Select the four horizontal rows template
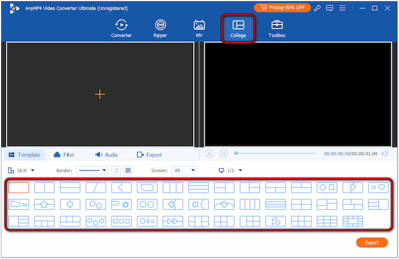 click(x=275, y=205)
